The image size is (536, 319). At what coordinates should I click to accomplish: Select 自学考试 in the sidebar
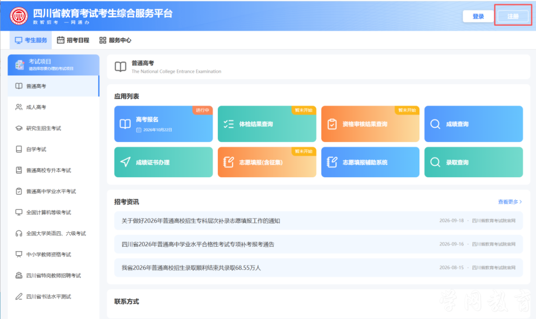click(x=54, y=149)
